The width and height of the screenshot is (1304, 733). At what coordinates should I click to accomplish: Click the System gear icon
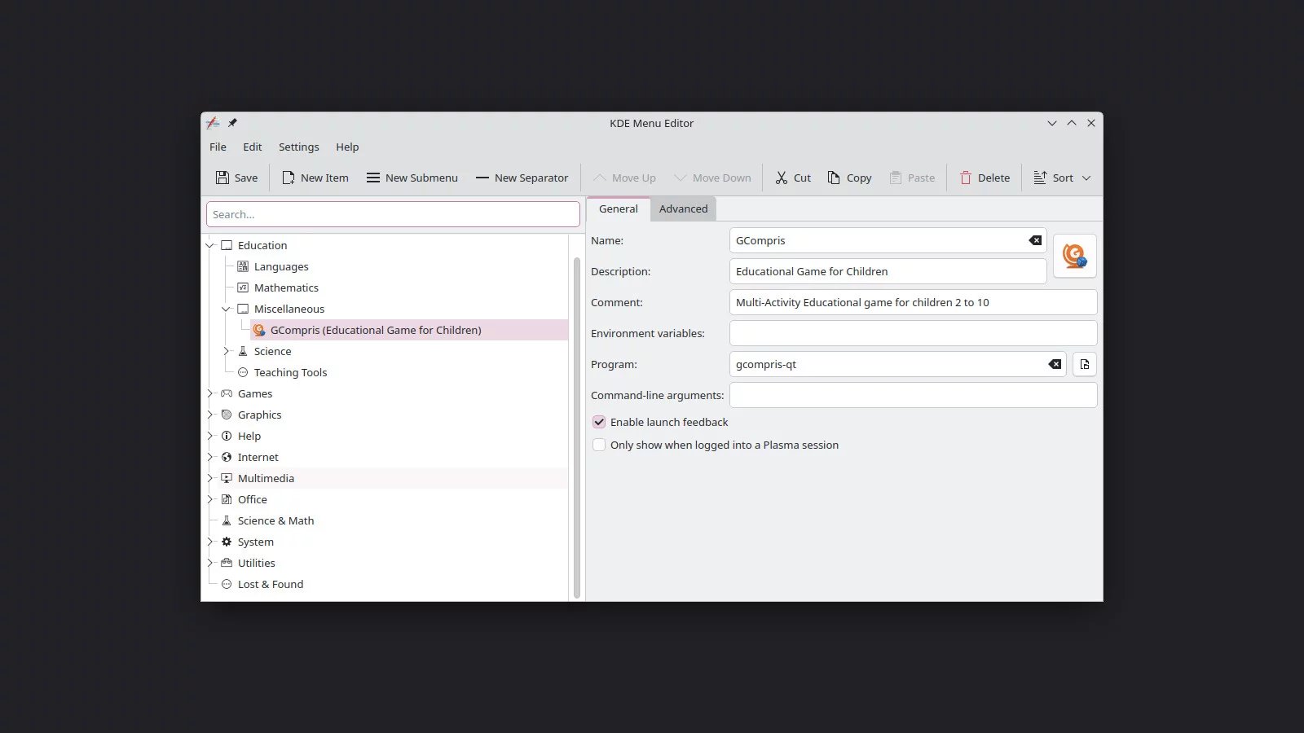click(227, 542)
